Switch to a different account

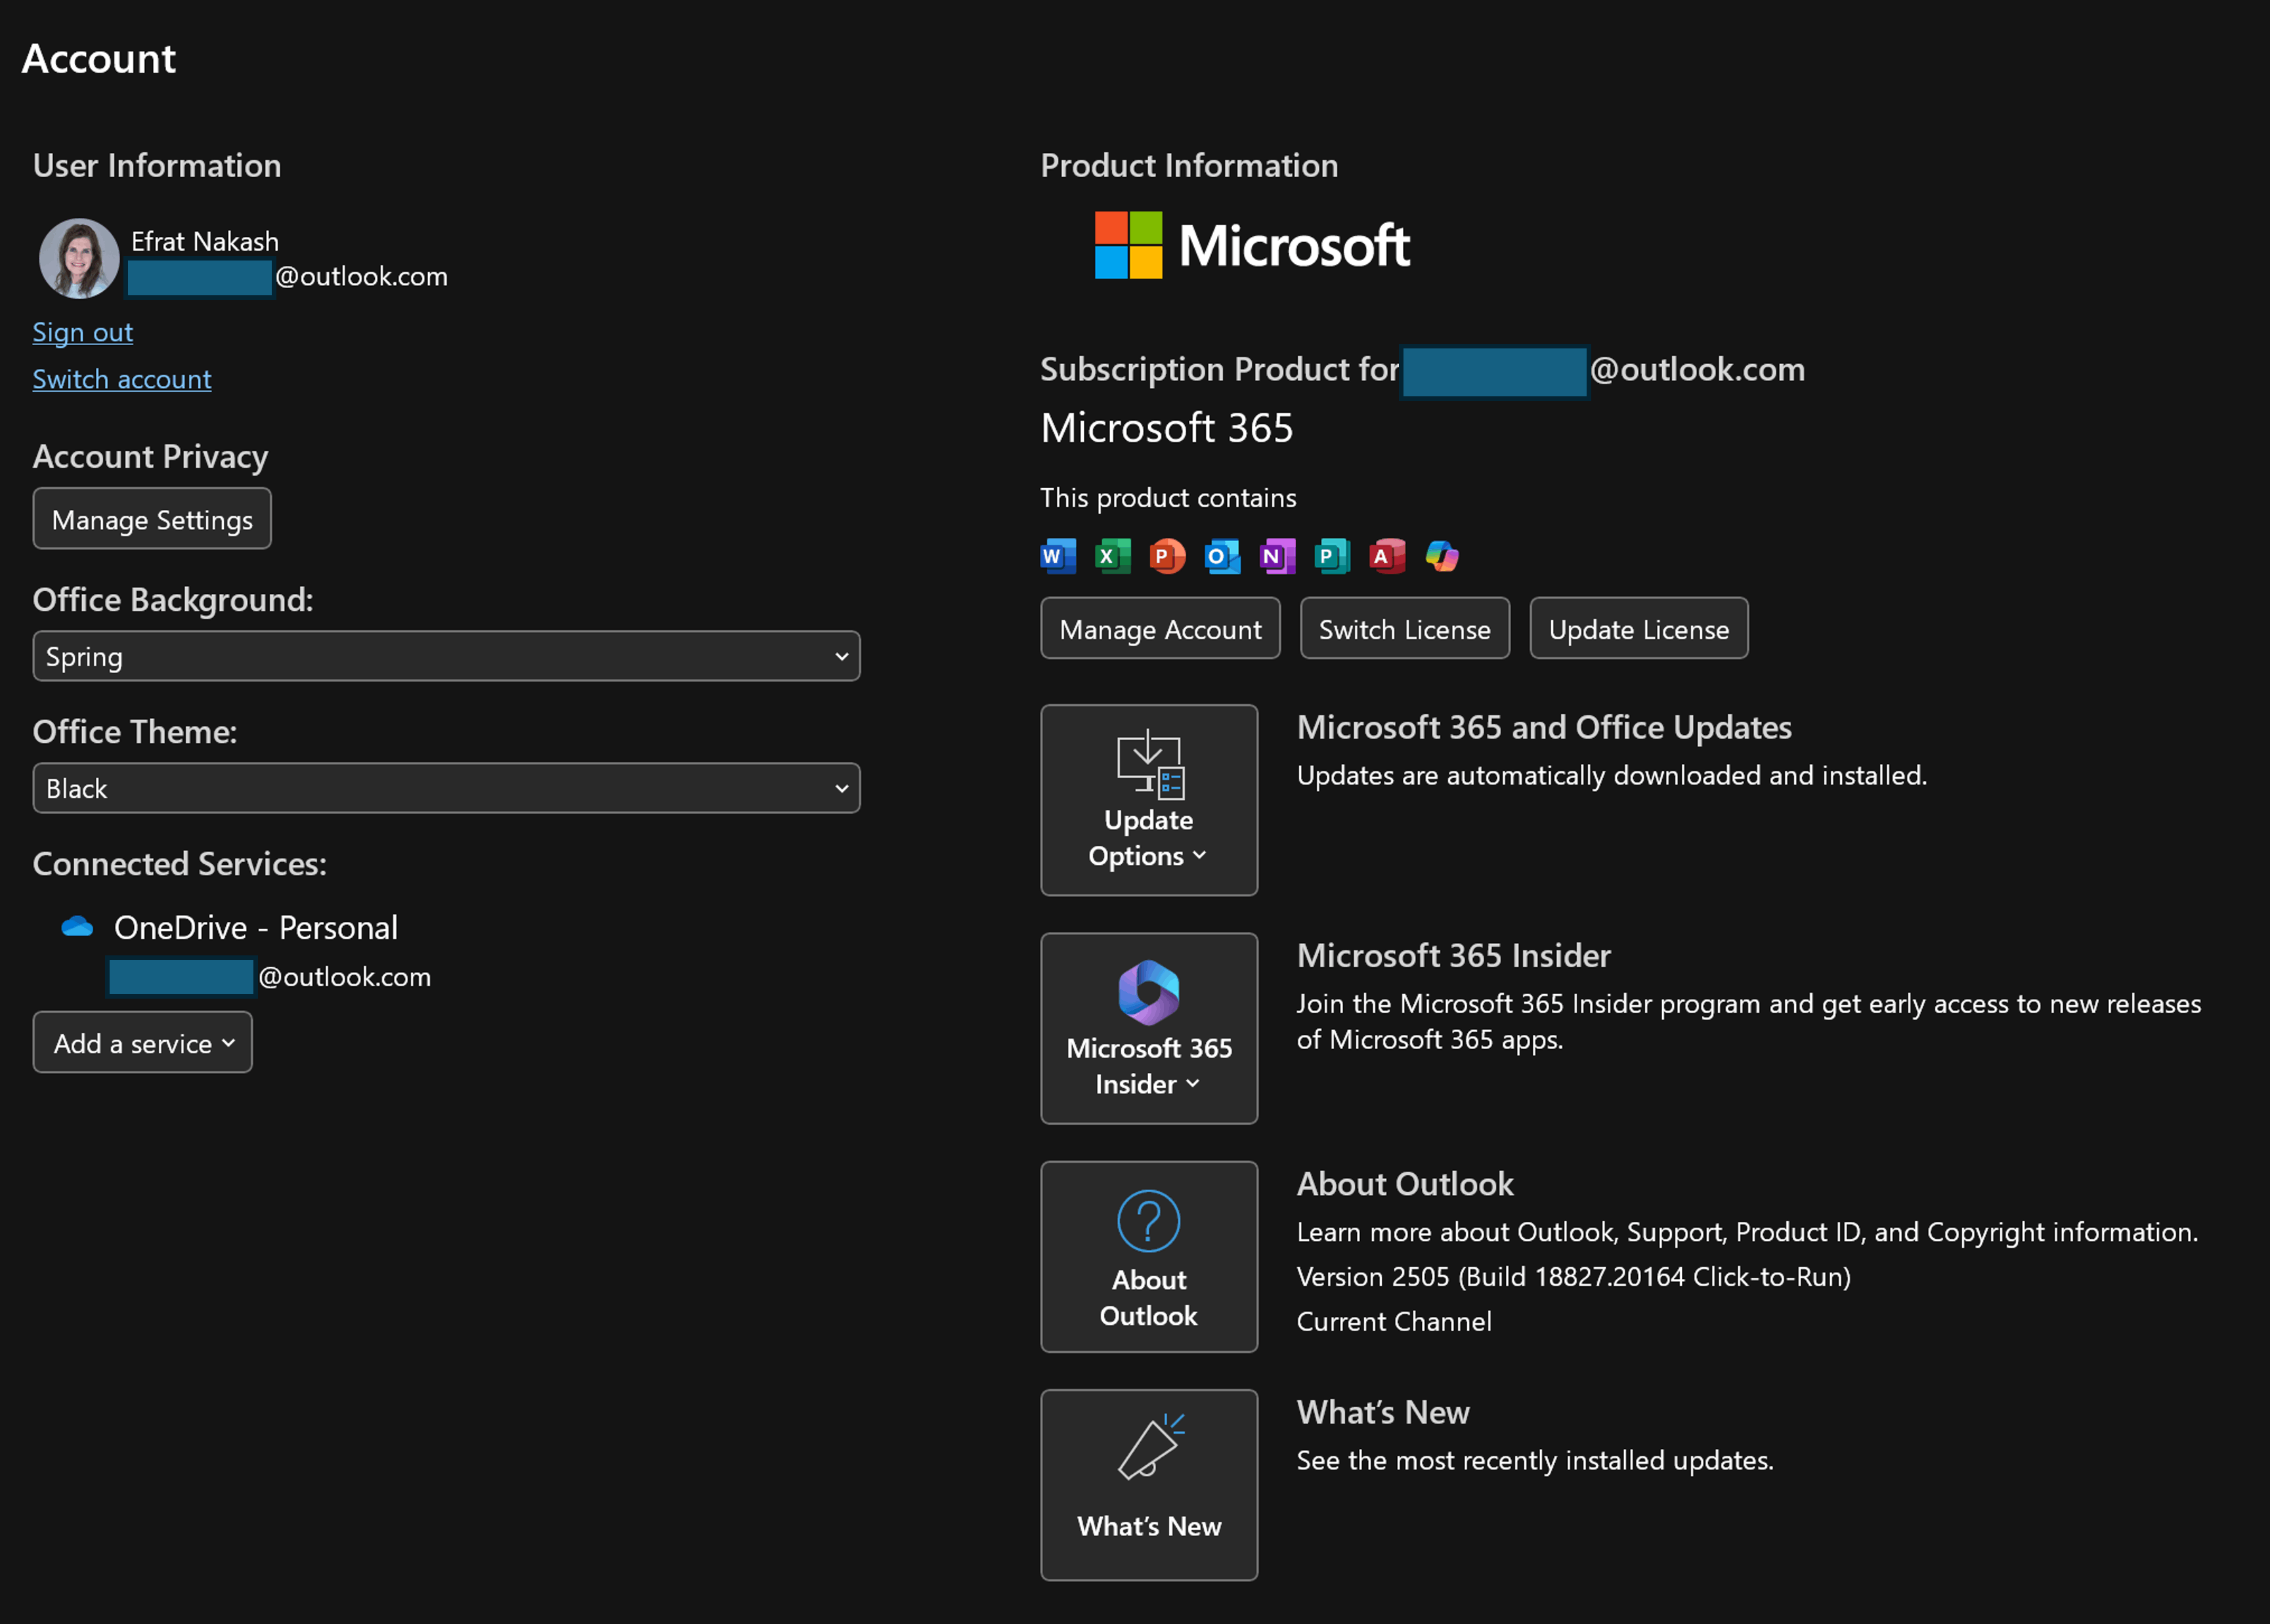[x=121, y=379]
